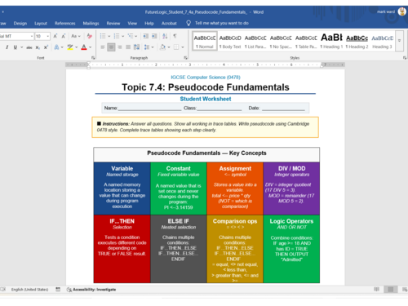Toggle italic formatting
This screenshot has height=306, width=408.
[7, 47]
